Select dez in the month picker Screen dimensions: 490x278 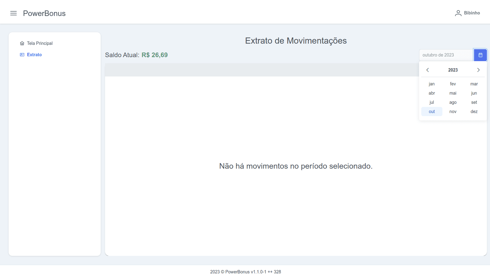(474, 112)
